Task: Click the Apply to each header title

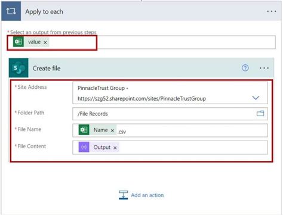Action: [x=44, y=12]
